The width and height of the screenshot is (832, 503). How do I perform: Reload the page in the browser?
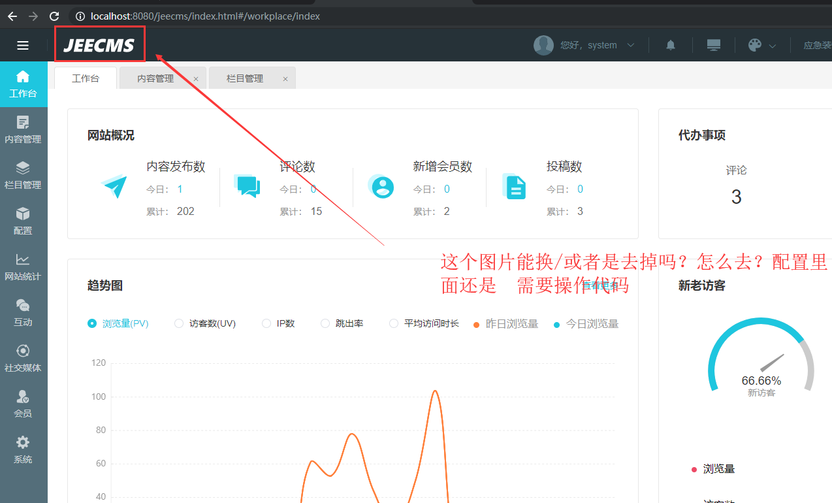[x=54, y=16]
